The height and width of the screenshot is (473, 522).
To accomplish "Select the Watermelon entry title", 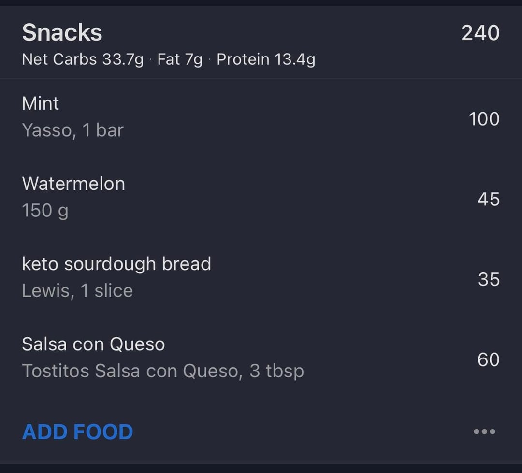I will pyautogui.click(x=73, y=184).
